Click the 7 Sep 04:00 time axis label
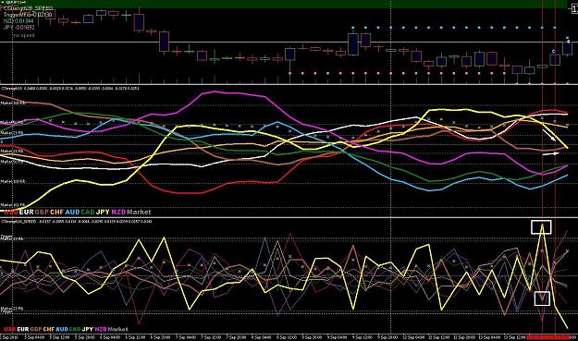Screen dimensions: 578x341 (x=186, y=337)
